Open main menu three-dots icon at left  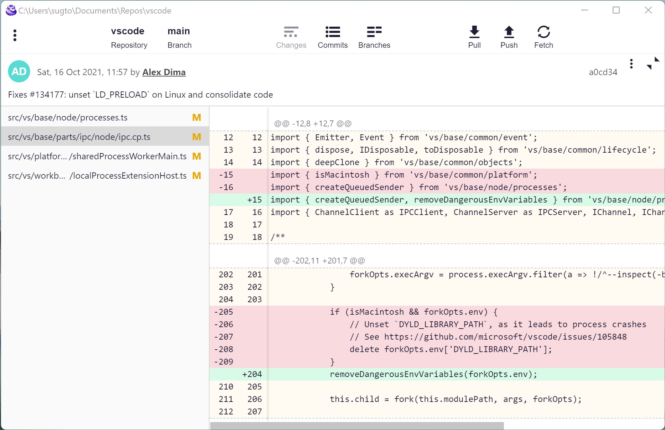15,35
